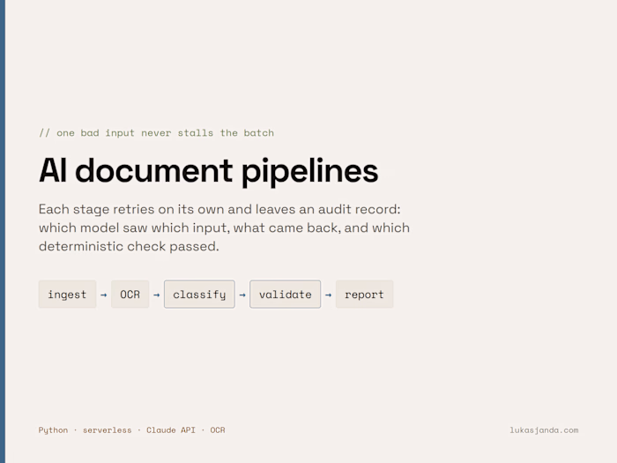The height and width of the screenshot is (463, 617).
Task: Select the OCR pipeline stage chip
Action: [130, 294]
